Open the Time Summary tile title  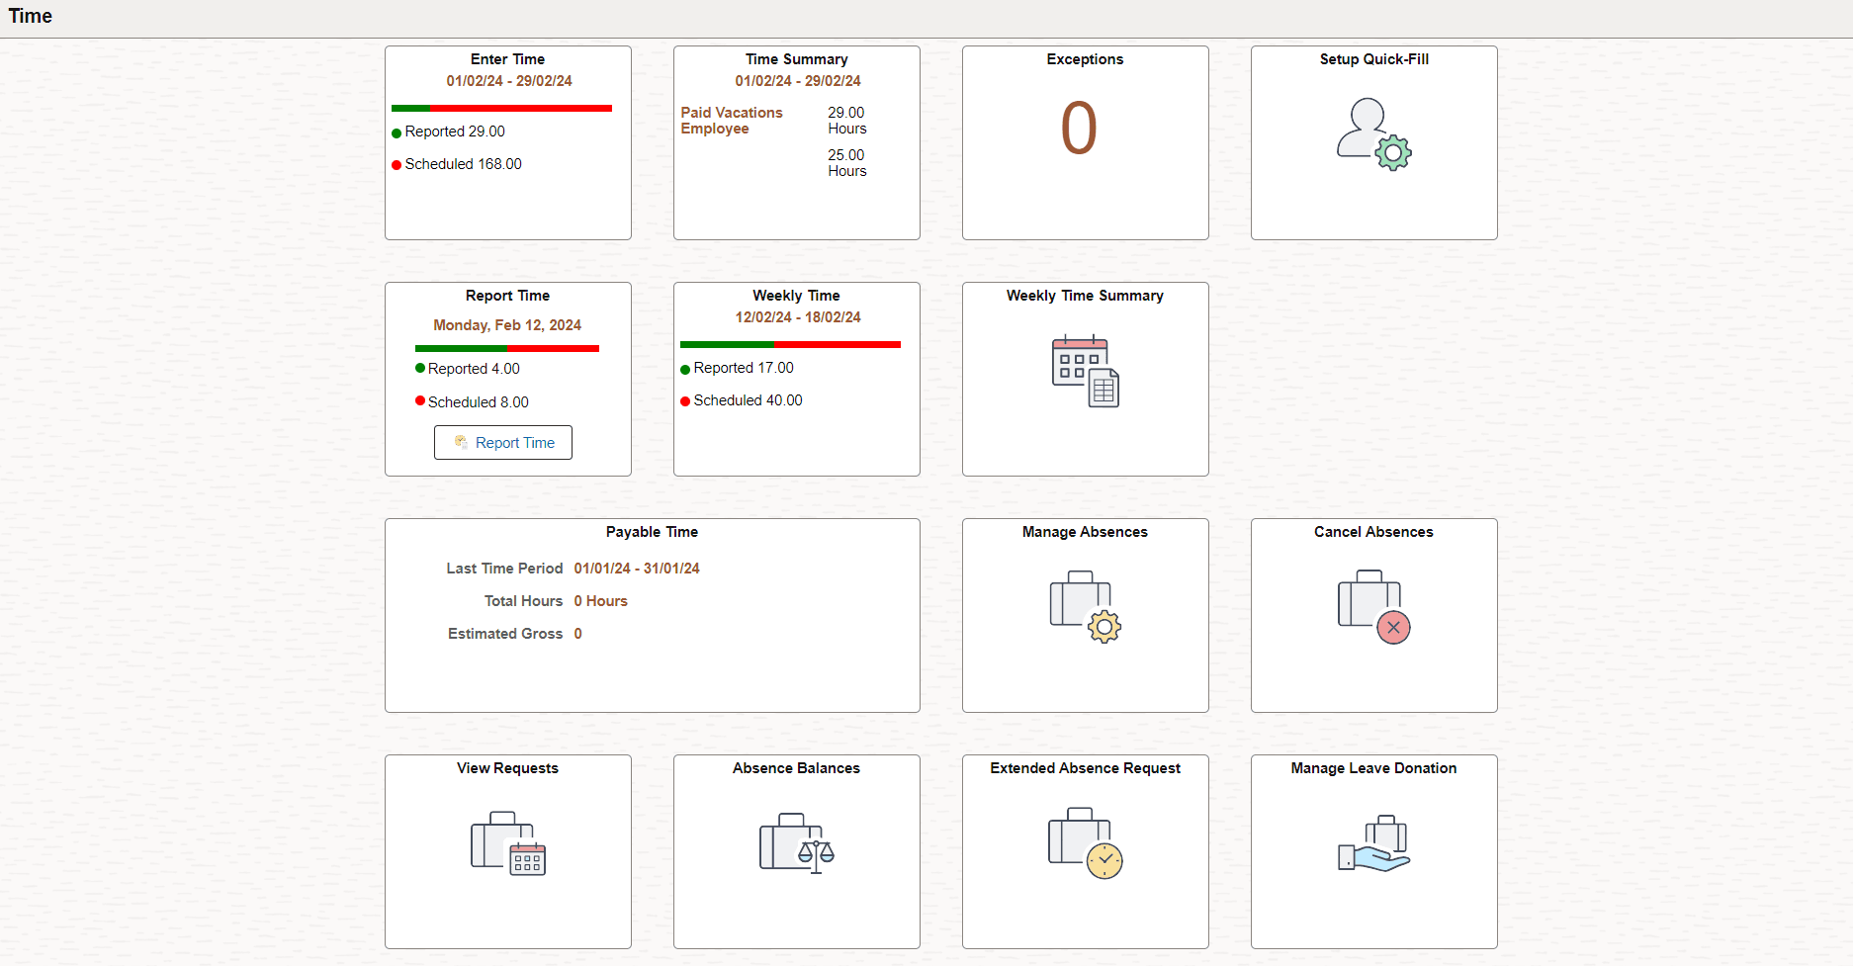[x=796, y=59]
